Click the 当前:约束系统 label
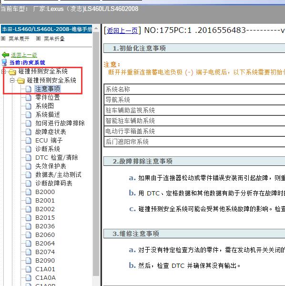285x286 pixels. click(x=27, y=62)
